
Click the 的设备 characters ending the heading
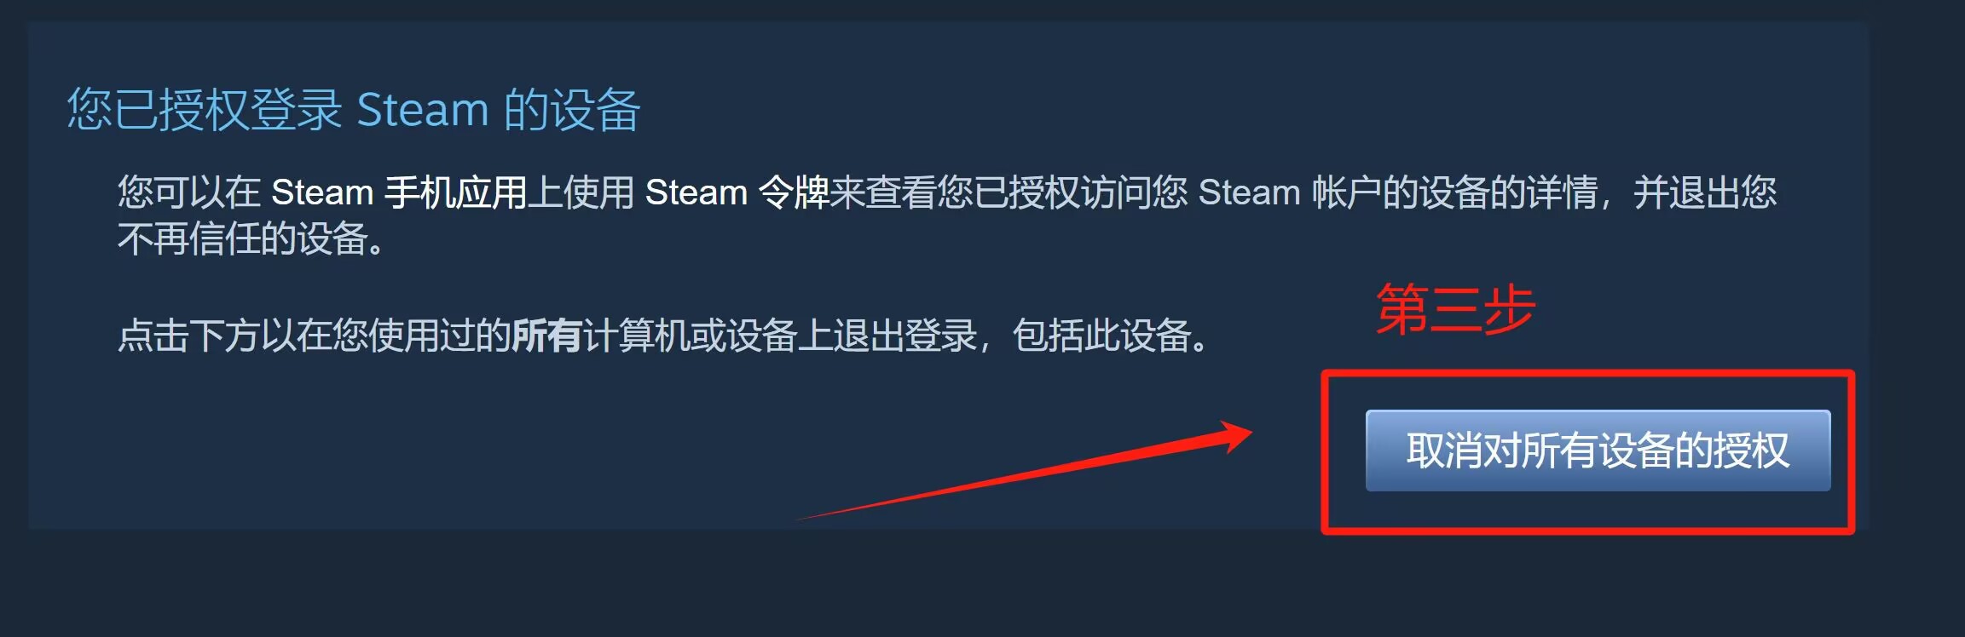pyautogui.click(x=572, y=110)
